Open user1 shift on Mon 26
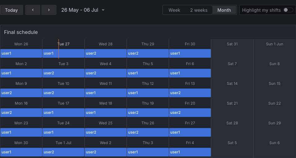 (x=21, y=53)
